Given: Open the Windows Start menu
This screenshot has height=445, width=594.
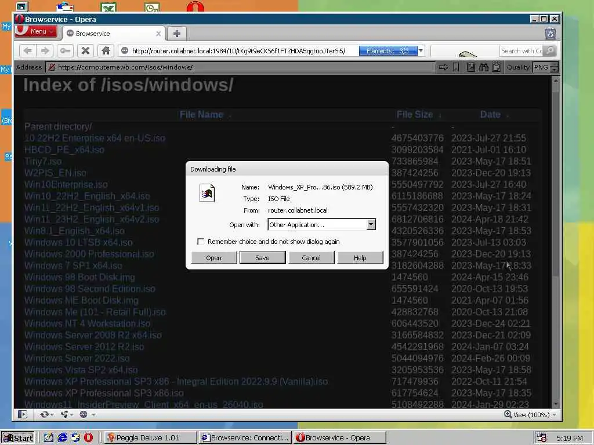Looking at the screenshot, I should tap(18, 438).
